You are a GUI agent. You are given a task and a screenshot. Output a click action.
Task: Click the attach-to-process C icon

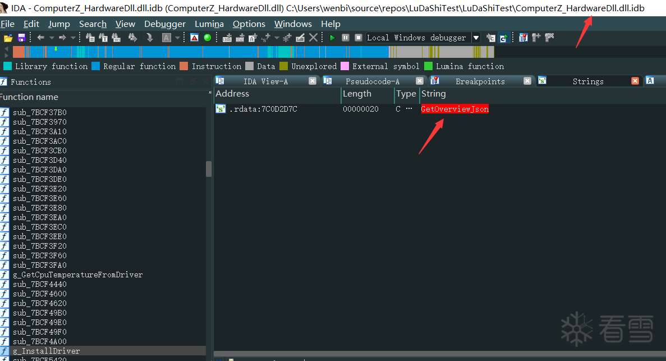(x=490, y=38)
